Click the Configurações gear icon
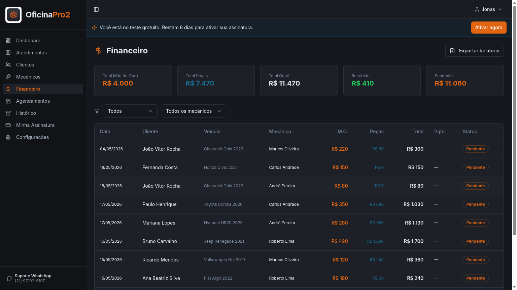 click(8, 137)
